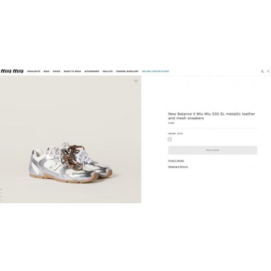271x271 pixels.
Task: Go to home via Miu Miu logo
Action: pos(12,71)
